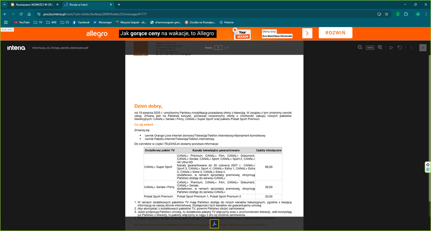431x231 pixels.
Task: Click the 'Opłaty miesięczne' column header
Action: pos(269,150)
